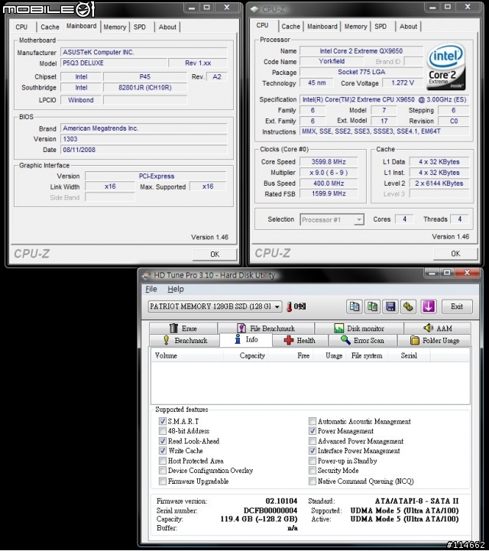The height and width of the screenshot is (551, 489).
Task: Toggle the Power-up in Standby checkbox
Action: coord(313,460)
